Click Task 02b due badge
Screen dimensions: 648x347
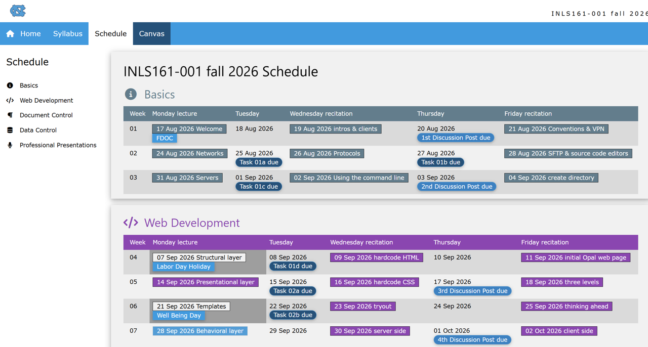pyautogui.click(x=293, y=315)
